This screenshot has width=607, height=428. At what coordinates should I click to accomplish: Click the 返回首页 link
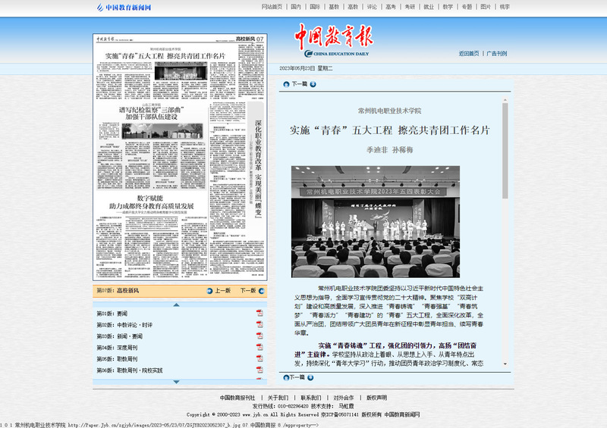[x=469, y=54]
